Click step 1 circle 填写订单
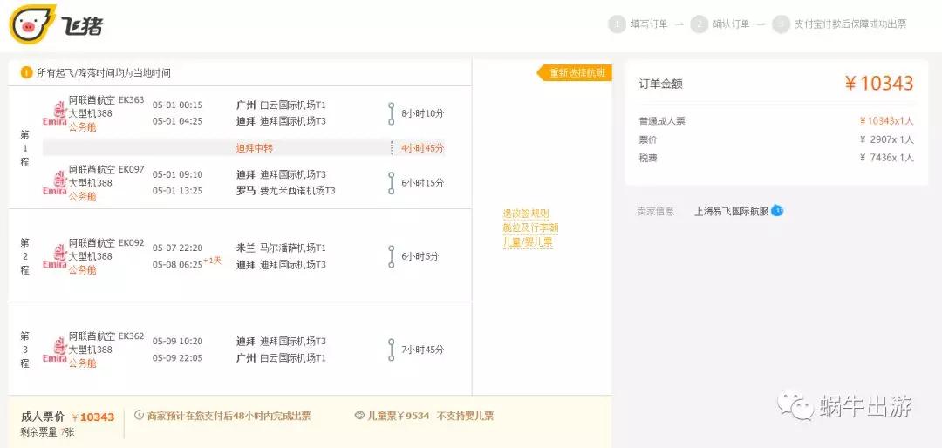 (617, 24)
